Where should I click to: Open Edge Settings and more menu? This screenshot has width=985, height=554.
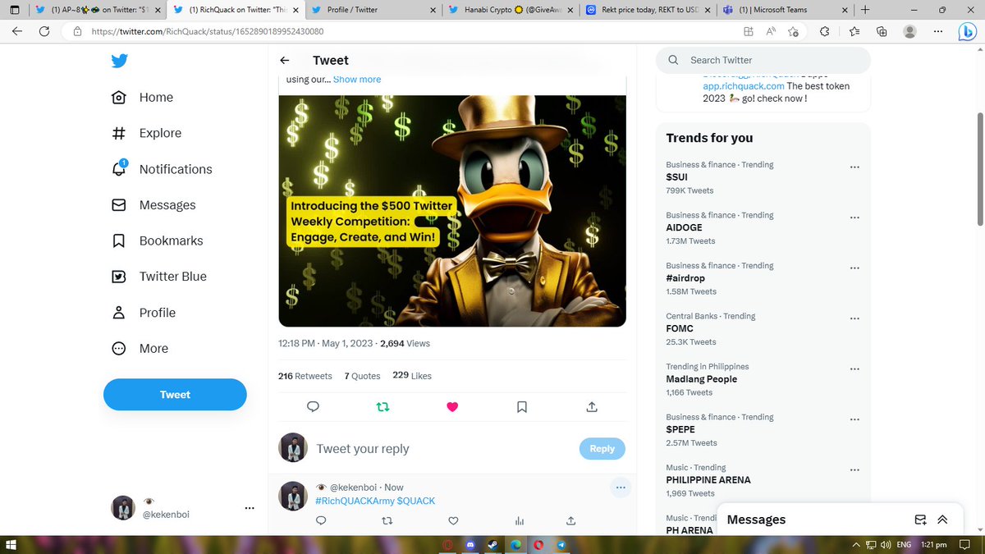[x=937, y=31]
